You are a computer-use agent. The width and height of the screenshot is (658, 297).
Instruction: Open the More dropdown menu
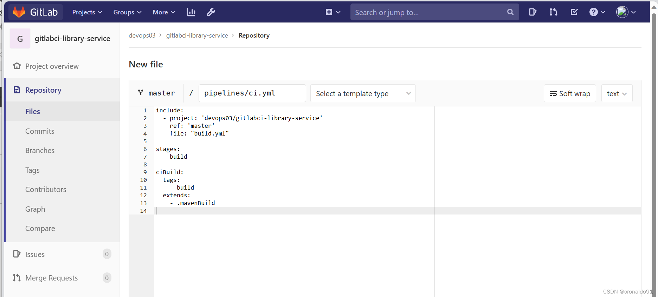click(164, 12)
